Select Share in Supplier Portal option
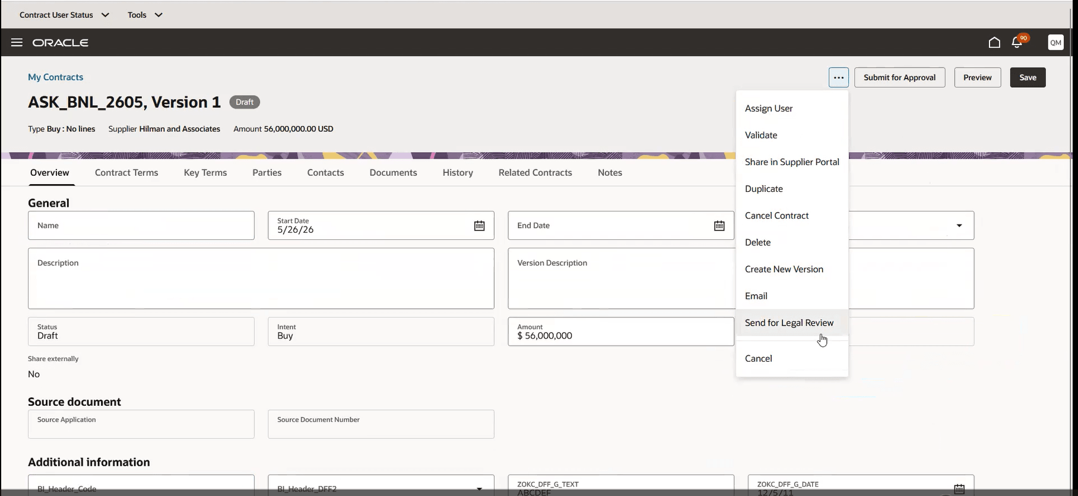 pyautogui.click(x=792, y=162)
